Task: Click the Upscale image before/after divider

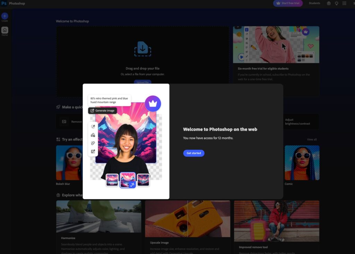Action: [x=188, y=219]
